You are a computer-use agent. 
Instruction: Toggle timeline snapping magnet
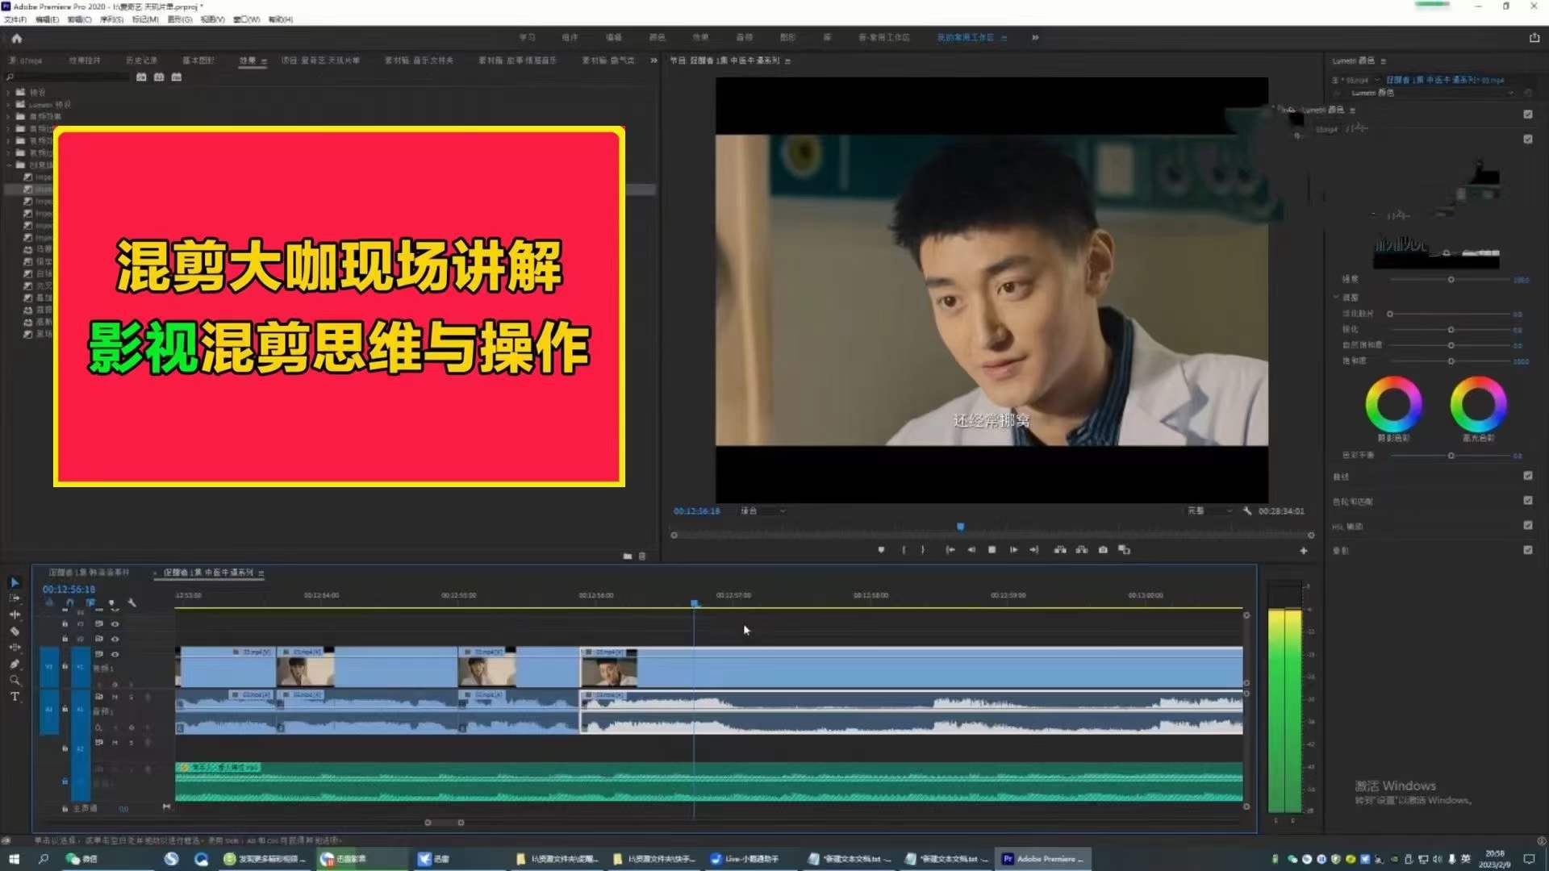69,602
